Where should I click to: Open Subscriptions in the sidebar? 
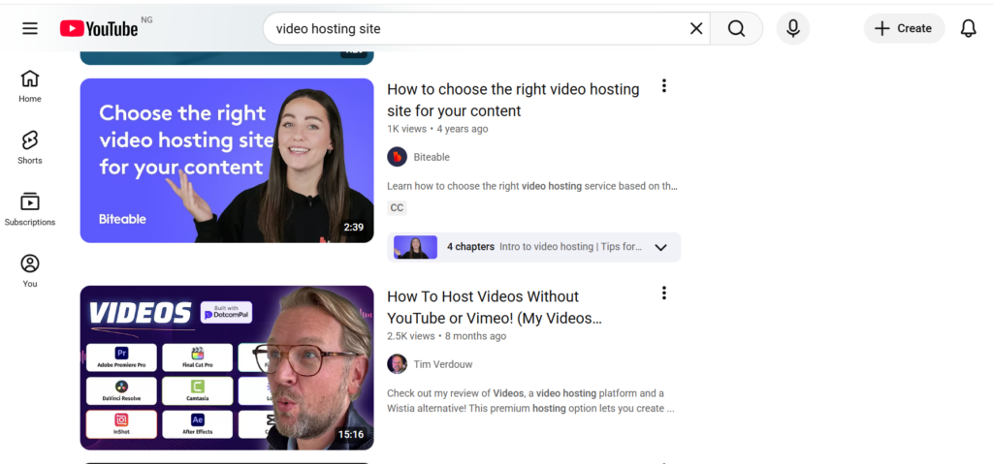coord(30,210)
